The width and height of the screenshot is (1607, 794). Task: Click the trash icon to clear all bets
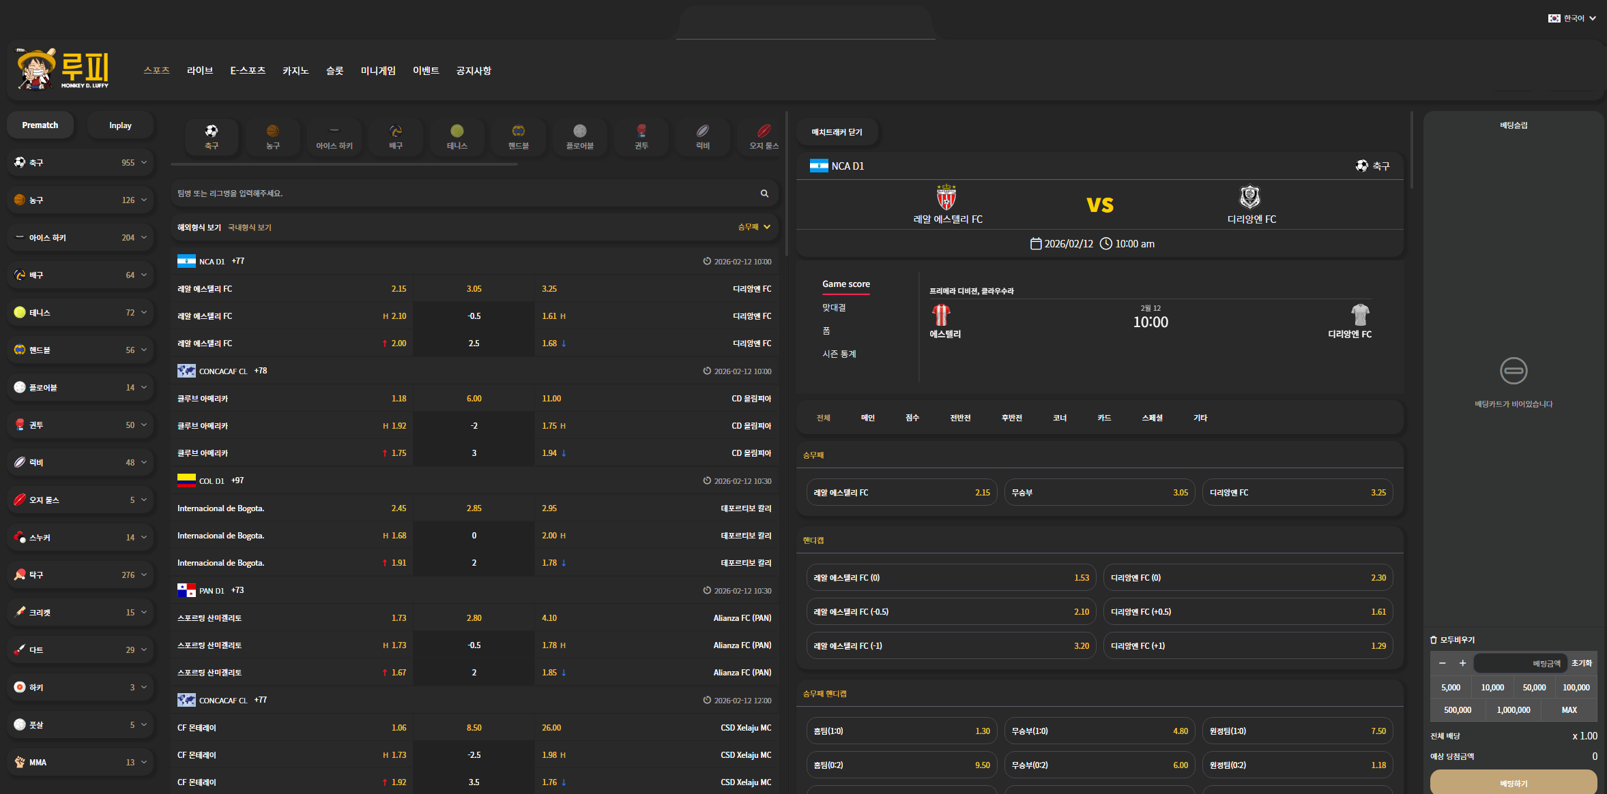[1434, 640]
